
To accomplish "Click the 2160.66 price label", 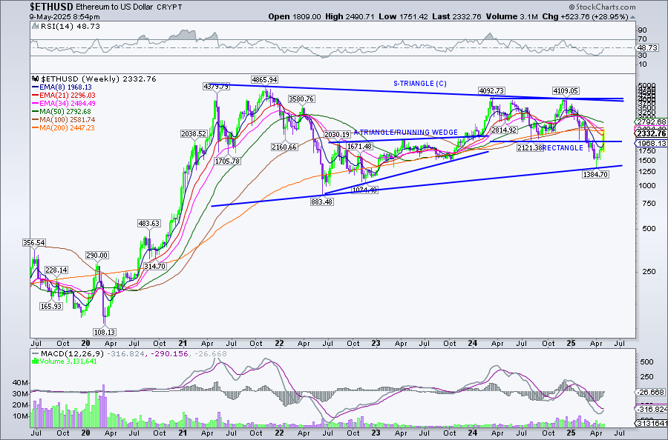I will point(284,147).
